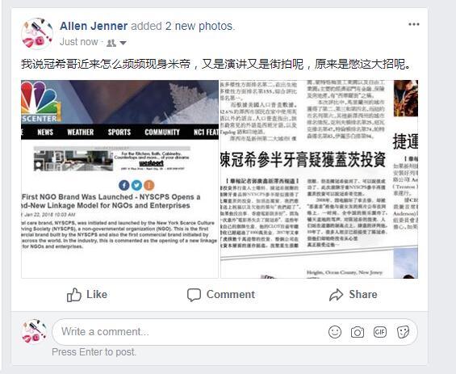Click the Share arrow icon

tap(337, 295)
